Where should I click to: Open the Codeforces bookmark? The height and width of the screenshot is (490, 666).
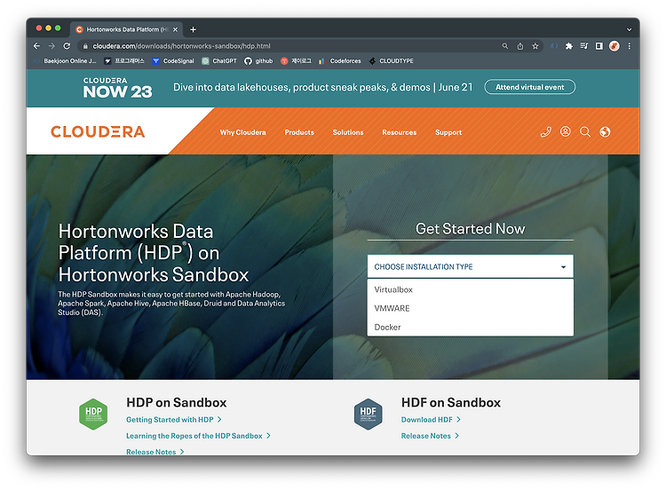click(x=340, y=60)
